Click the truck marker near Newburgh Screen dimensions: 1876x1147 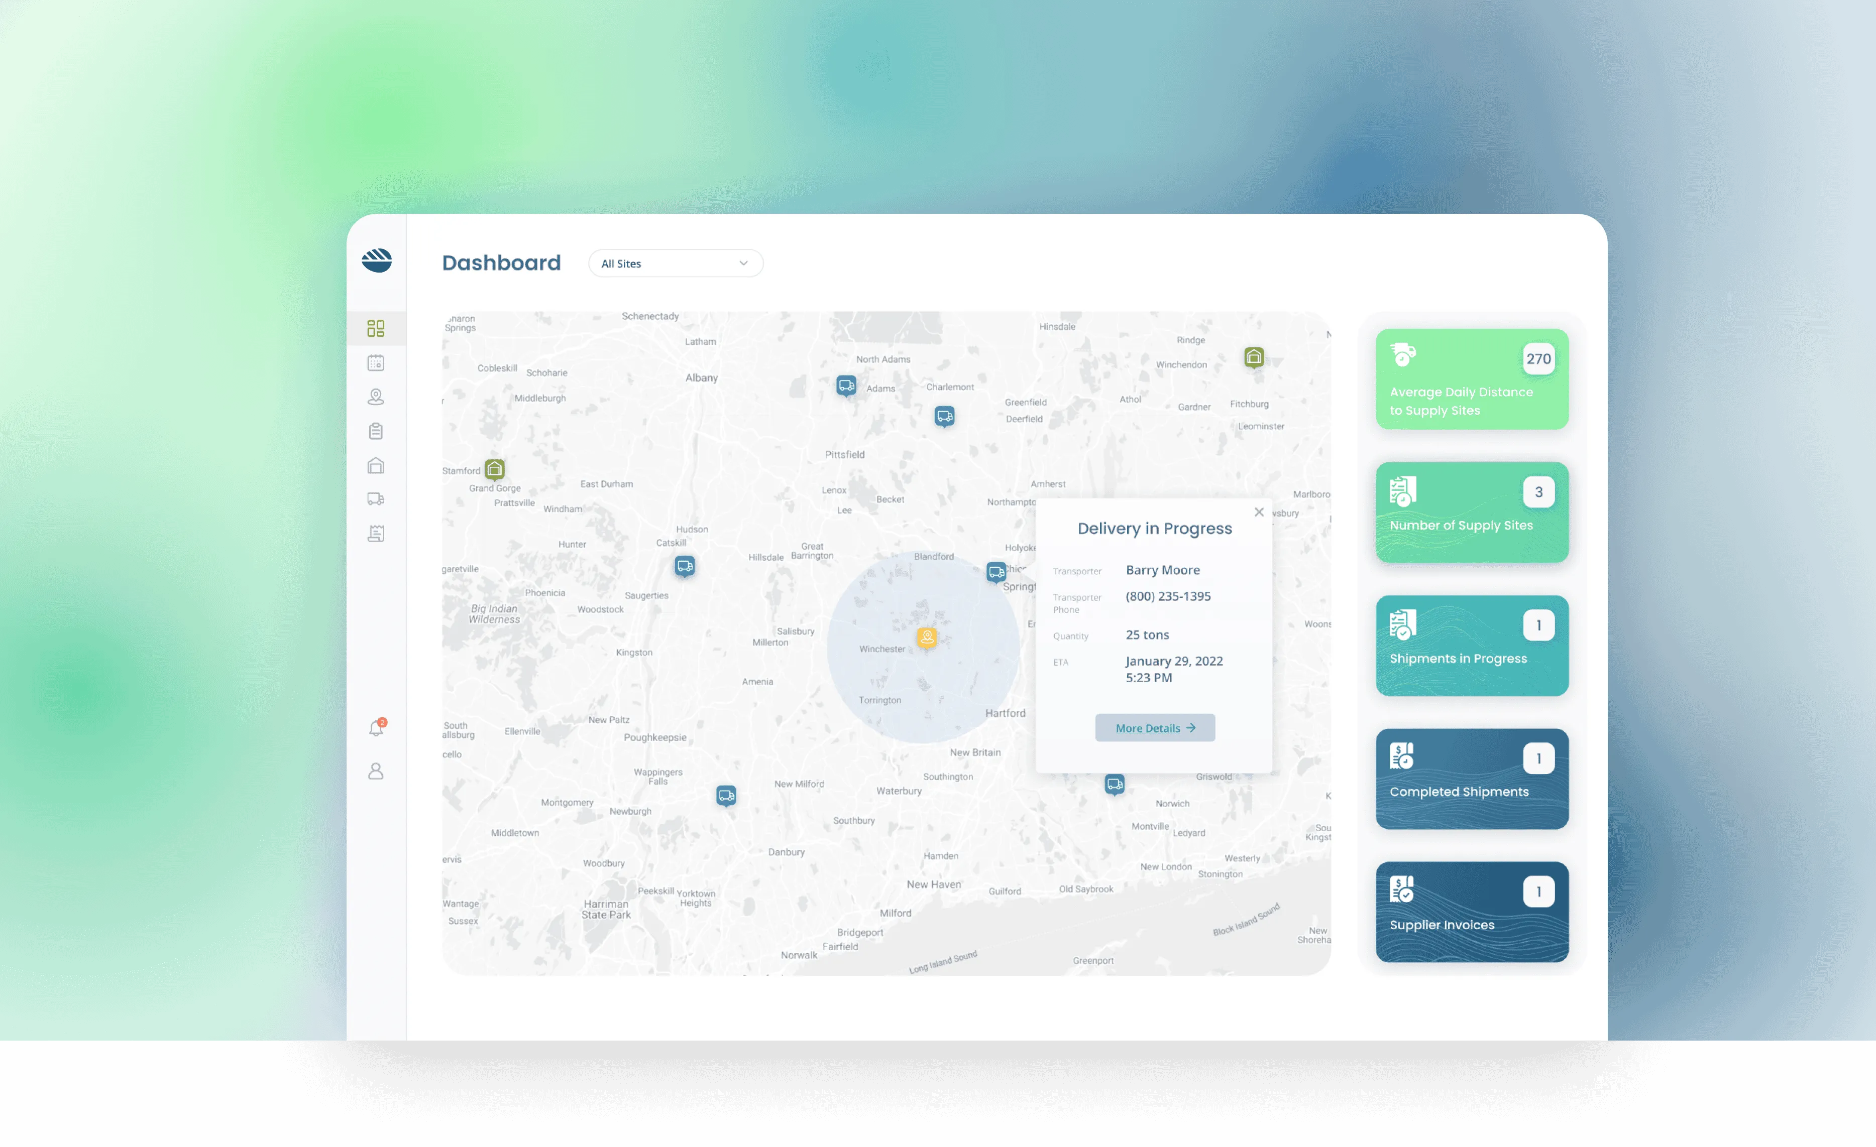pos(726,796)
